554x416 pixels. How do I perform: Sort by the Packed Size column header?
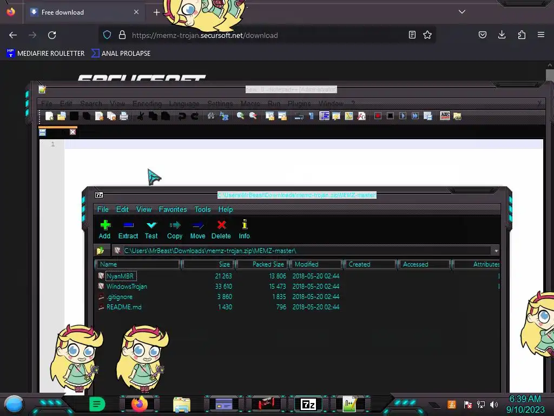click(262, 264)
